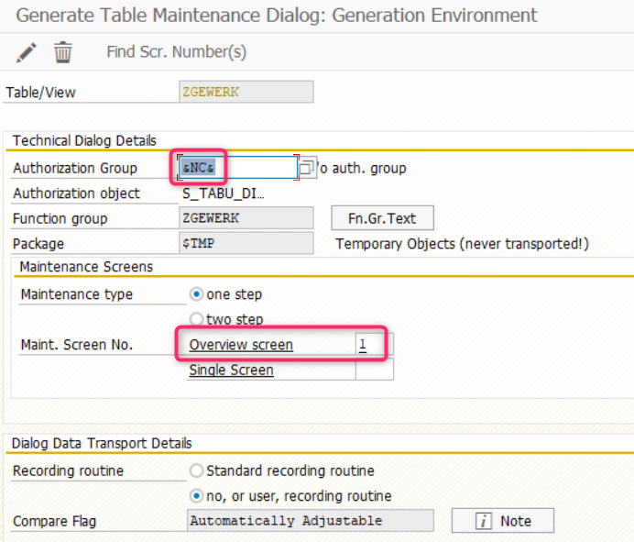
Task: Select no, or user, recording routine
Action: [196, 496]
